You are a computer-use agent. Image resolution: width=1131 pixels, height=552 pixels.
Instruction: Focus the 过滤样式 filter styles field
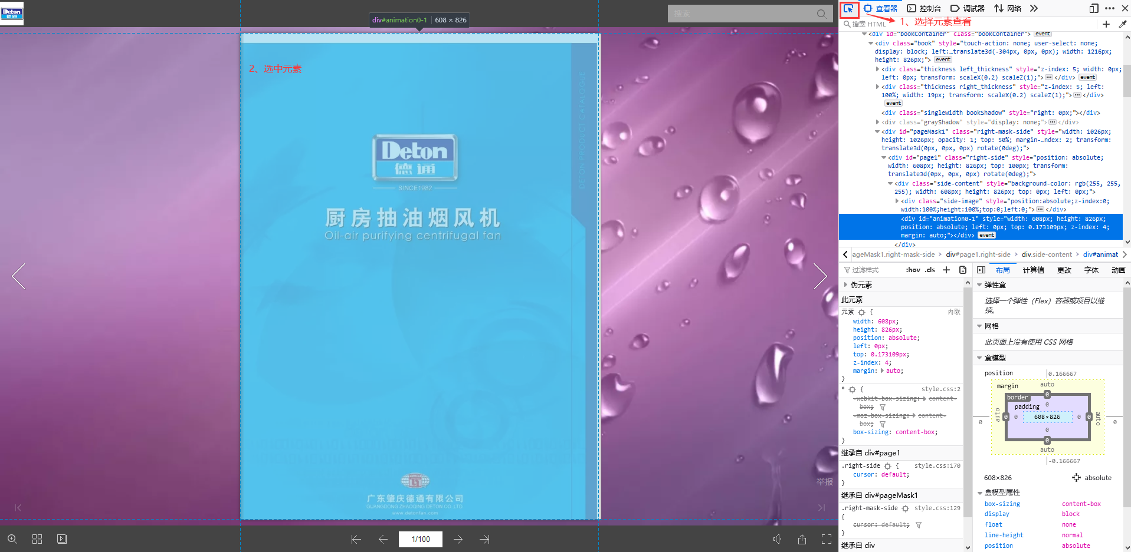point(871,270)
